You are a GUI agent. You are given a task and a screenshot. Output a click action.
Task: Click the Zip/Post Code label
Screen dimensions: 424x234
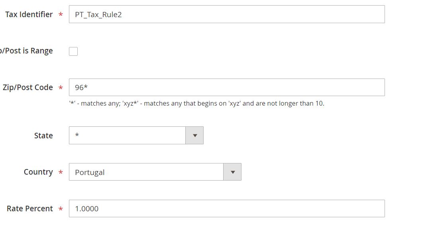[x=29, y=87]
